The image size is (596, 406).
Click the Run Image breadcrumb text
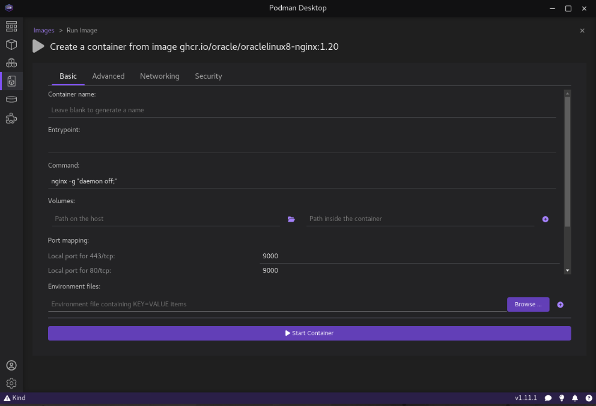click(x=82, y=31)
